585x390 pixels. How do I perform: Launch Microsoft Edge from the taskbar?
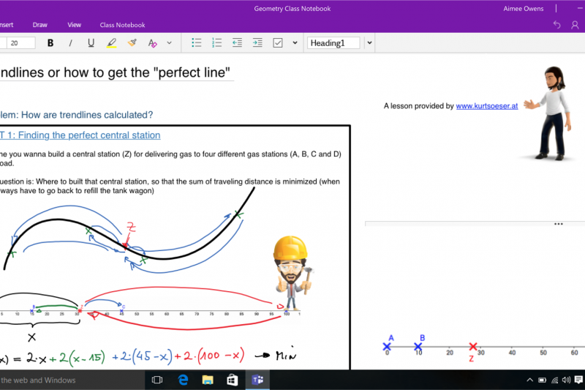(183, 380)
